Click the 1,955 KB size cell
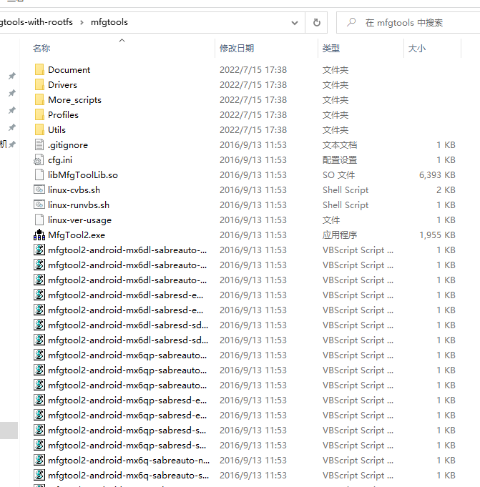Viewport: 480px width, 487px height. (x=437, y=235)
